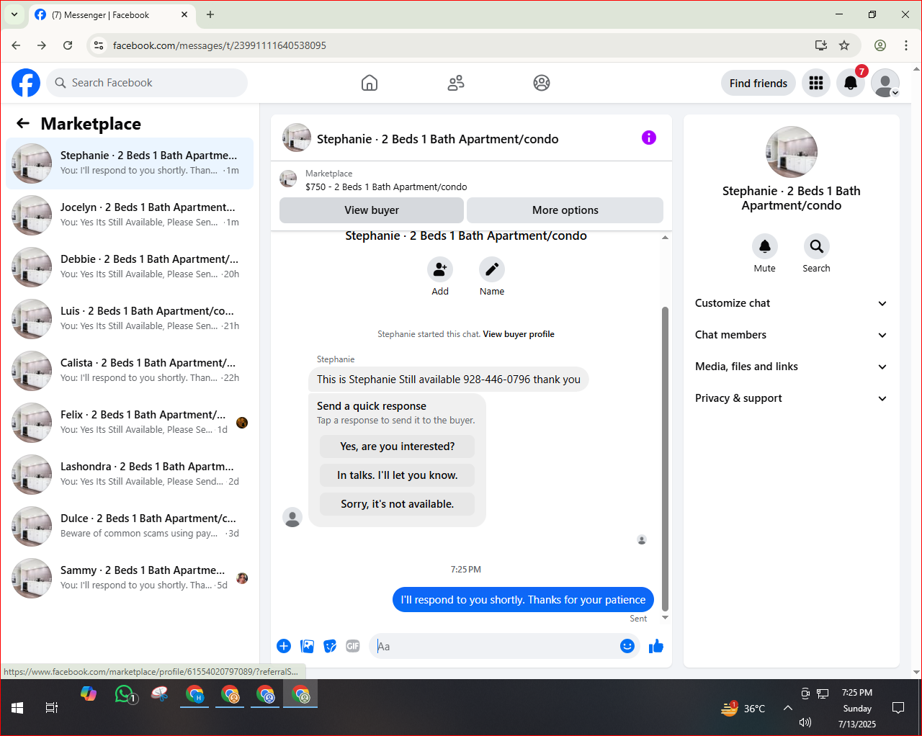This screenshot has height=736, width=922.
Task: Open WhatsApp from the taskbar
Action: pos(124,694)
